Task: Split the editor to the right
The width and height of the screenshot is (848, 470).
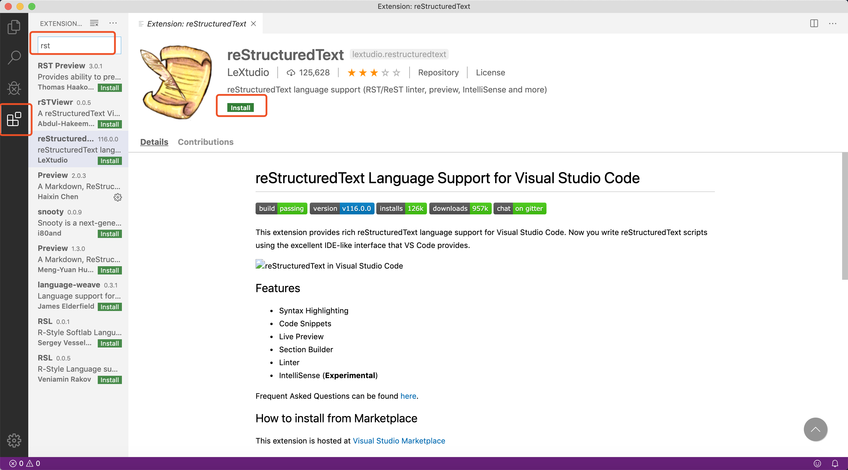Action: coord(814,23)
